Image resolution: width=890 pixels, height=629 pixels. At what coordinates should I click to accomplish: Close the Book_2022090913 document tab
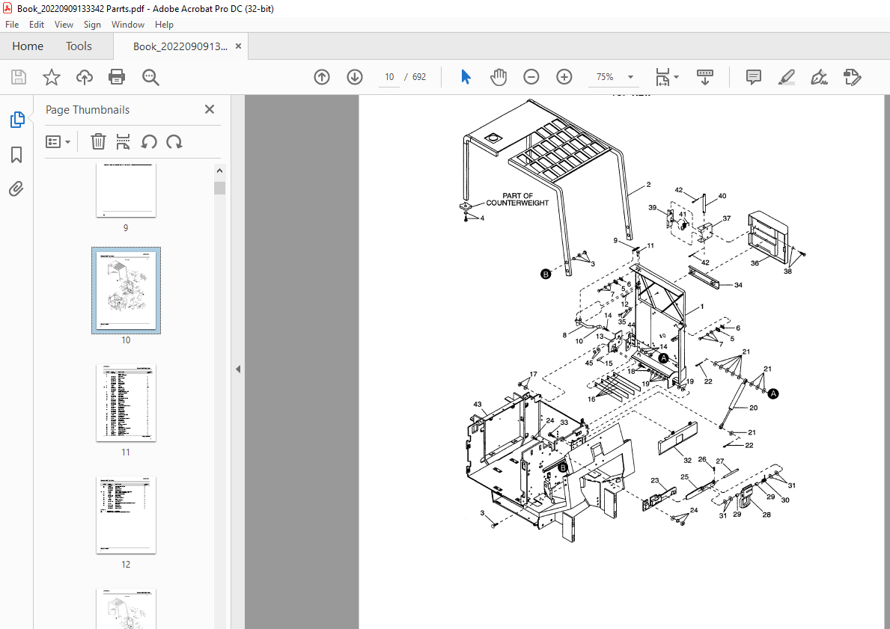click(x=238, y=46)
